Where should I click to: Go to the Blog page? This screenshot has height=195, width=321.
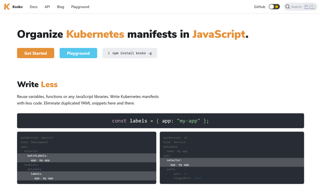click(x=60, y=6)
